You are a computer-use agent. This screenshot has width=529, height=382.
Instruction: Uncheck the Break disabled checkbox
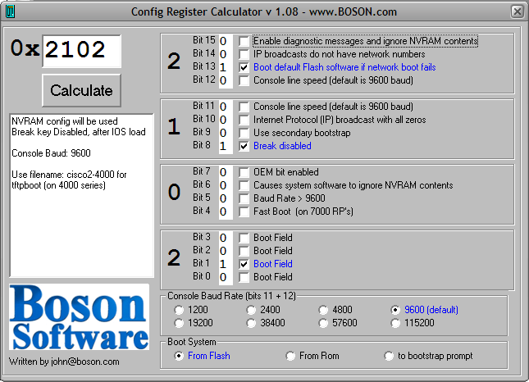244,147
